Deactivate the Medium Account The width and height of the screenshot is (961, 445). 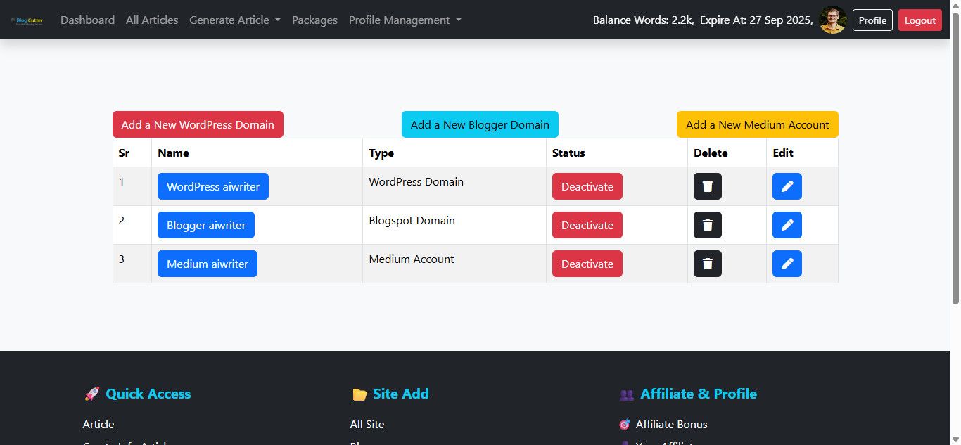(x=587, y=264)
